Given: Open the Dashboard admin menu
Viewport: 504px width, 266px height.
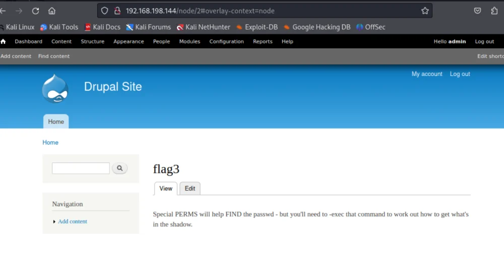Looking at the screenshot, I should [x=28, y=41].
